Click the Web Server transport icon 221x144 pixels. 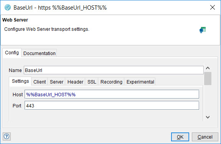pos(203,30)
